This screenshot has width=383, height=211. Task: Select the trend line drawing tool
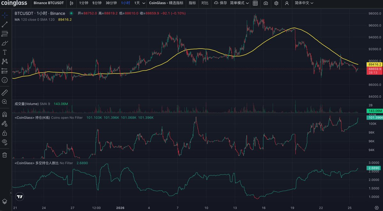coord(5,24)
